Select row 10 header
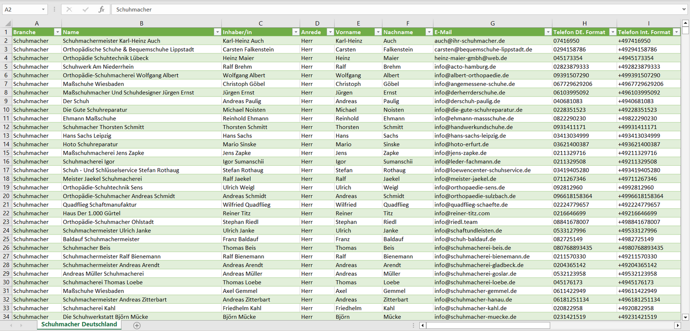 [6, 110]
